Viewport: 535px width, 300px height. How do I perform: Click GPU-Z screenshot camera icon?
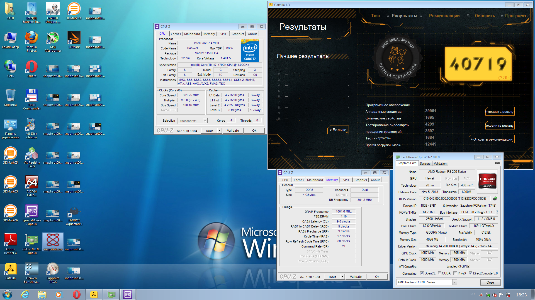point(497,163)
